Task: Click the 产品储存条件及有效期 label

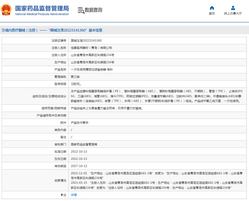Action: (x=51, y=115)
